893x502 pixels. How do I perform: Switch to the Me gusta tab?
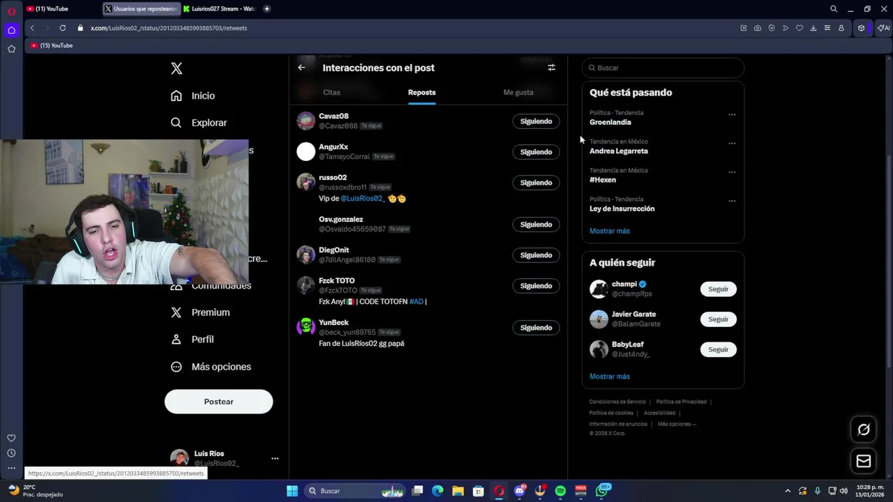[518, 92]
